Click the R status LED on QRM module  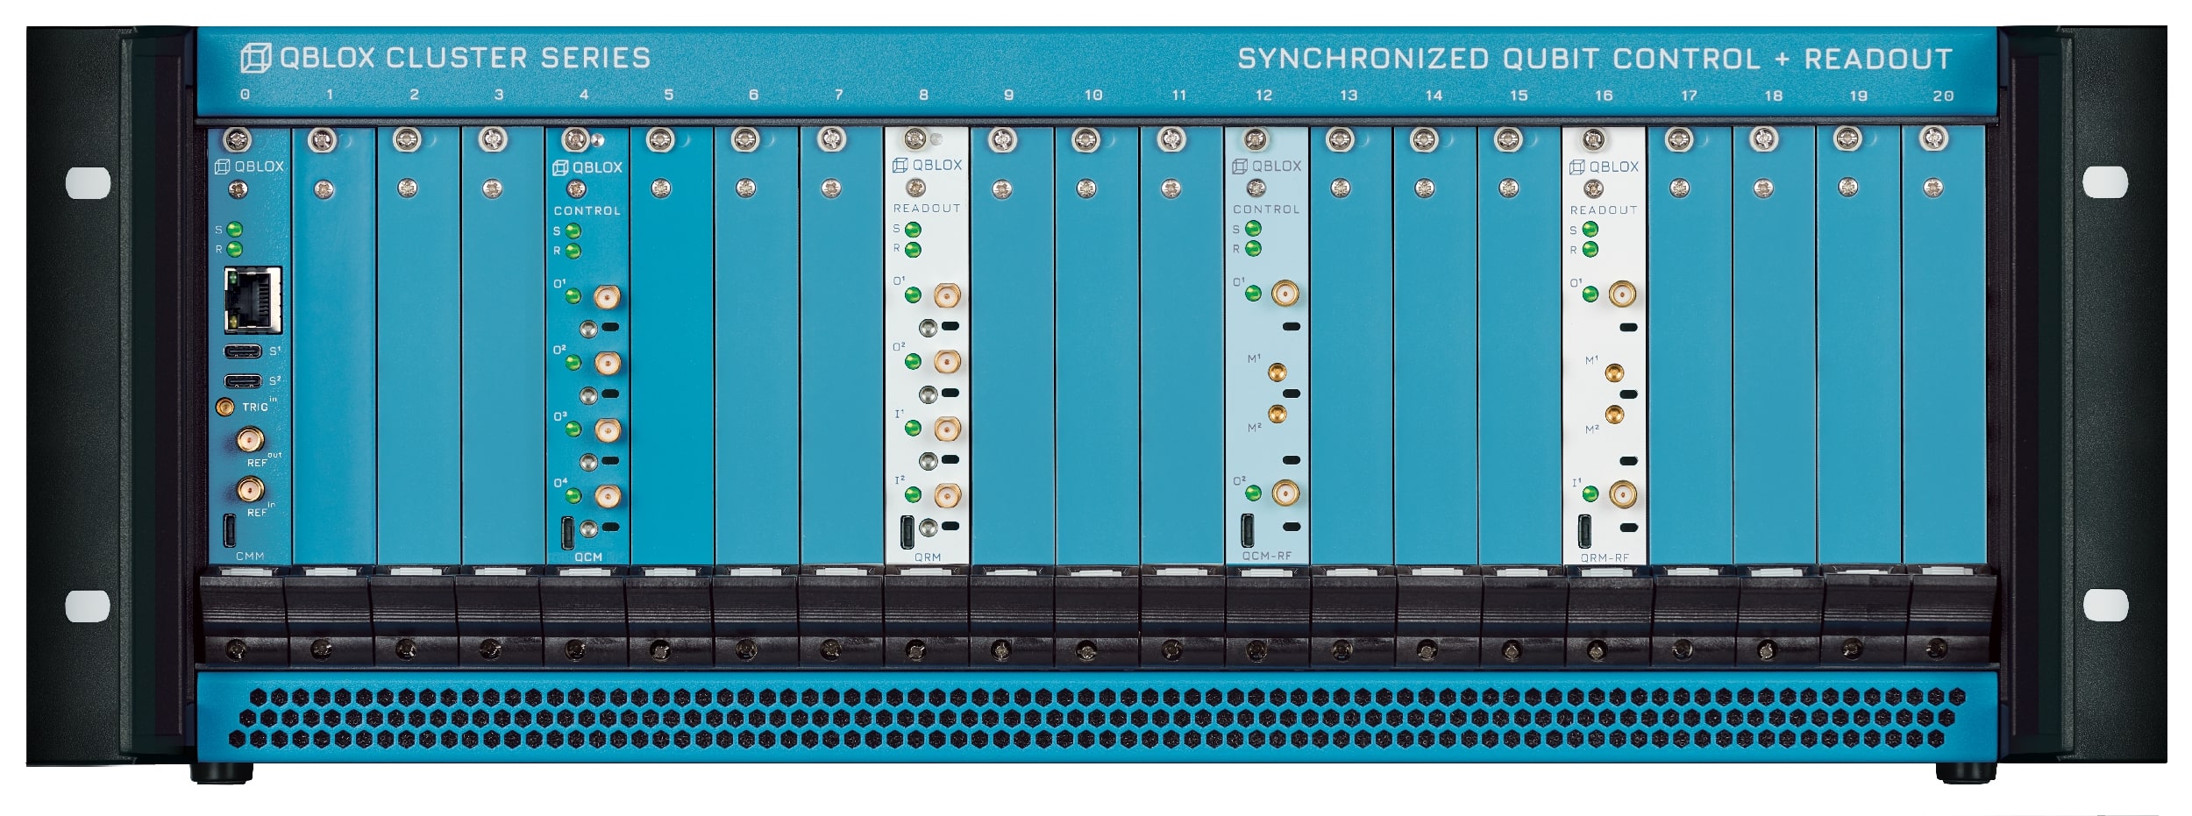pos(913,250)
